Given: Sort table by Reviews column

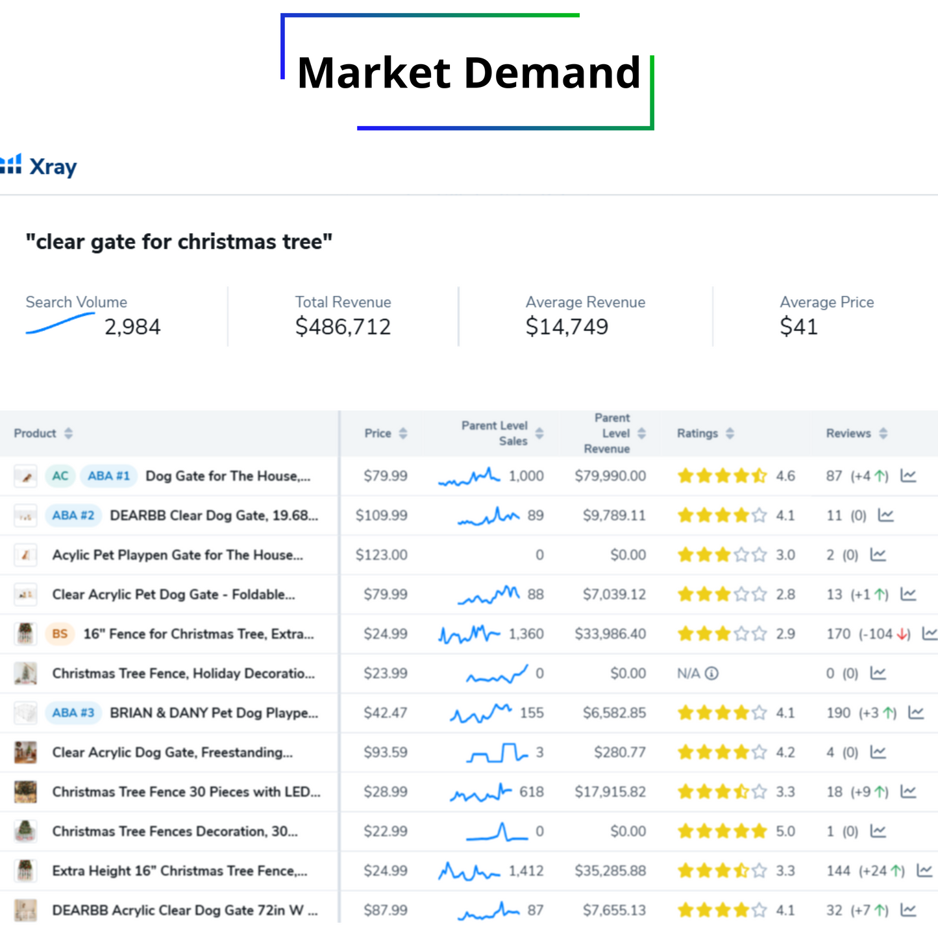Looking at the screenshot, I should coord(883,433).
